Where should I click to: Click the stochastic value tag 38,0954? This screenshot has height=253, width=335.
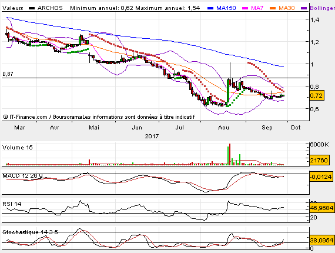(321, 241)
